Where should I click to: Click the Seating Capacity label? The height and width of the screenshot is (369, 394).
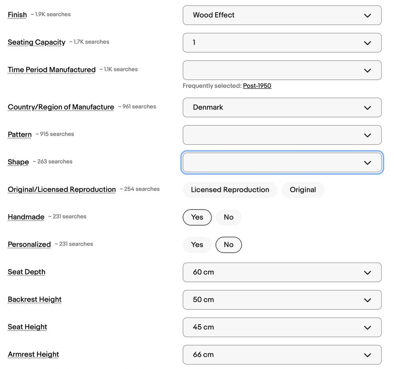(x=37, y=42)
